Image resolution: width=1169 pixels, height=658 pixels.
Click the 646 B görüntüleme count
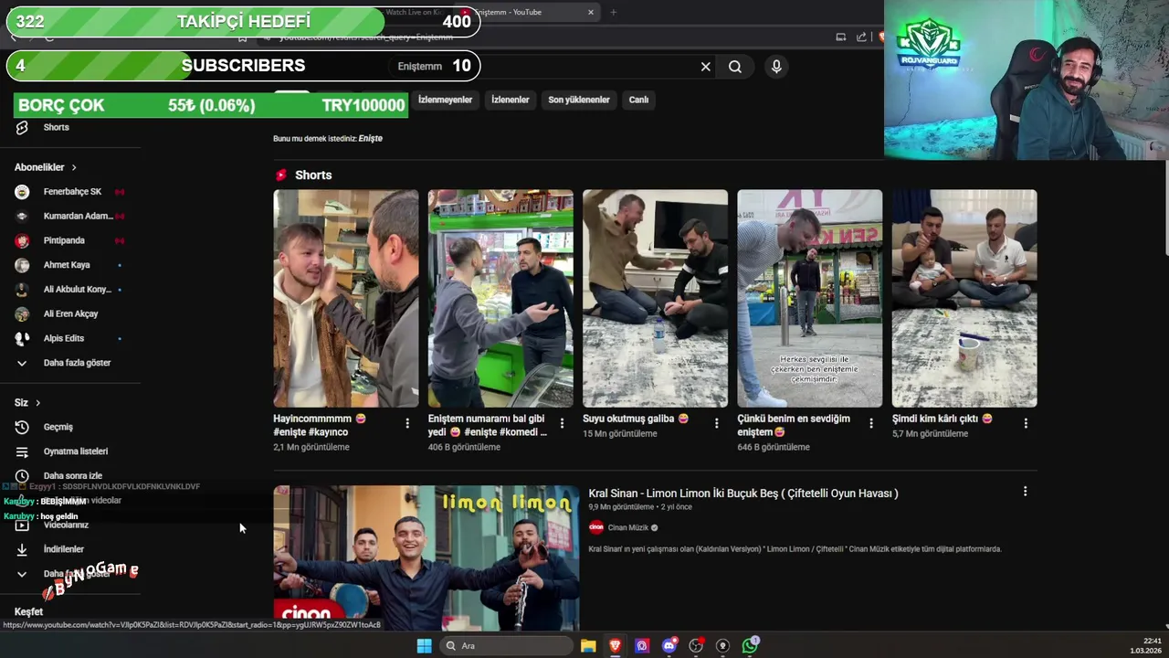(x=774, y=447)
